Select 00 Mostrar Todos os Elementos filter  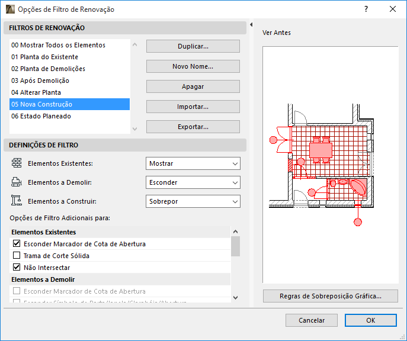[x=69, y=45]
